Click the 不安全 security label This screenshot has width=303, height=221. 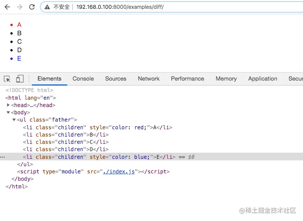[x=61, y=7]
